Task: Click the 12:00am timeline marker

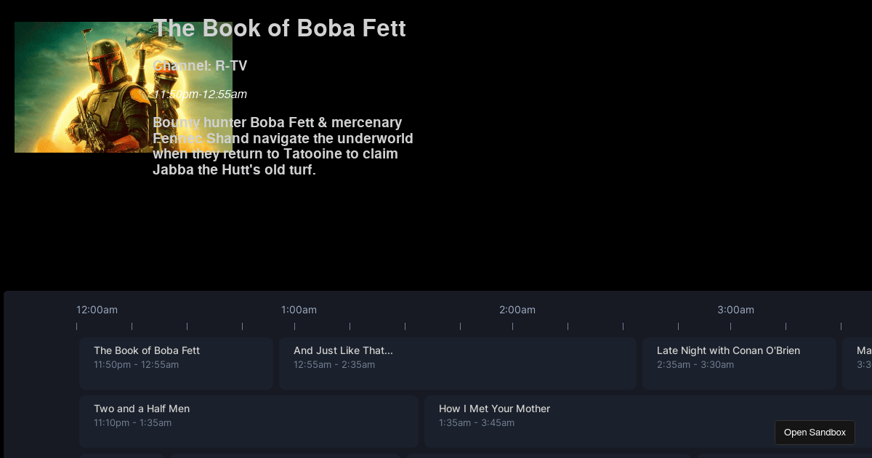Action: (97, 310)
